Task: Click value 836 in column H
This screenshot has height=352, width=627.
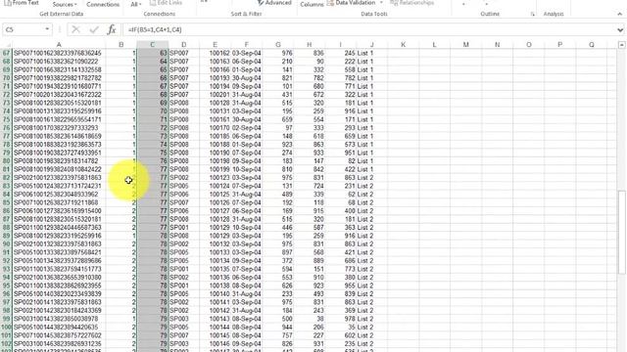Action: pyautogui.click(x=310, y=53)
